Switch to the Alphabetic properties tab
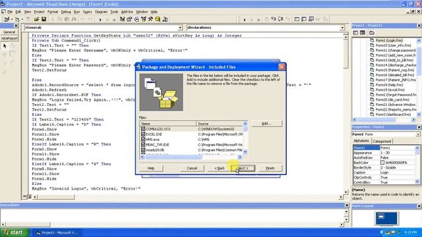 coord(361,141)
